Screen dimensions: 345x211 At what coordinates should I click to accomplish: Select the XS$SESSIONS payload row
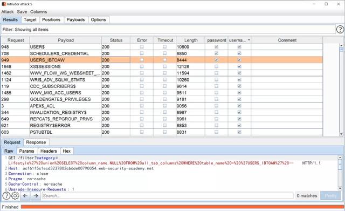[x=162, y=66]
